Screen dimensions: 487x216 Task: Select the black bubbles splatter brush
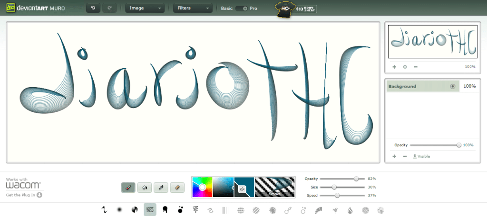pyautogui.click(x=180, y=210)
